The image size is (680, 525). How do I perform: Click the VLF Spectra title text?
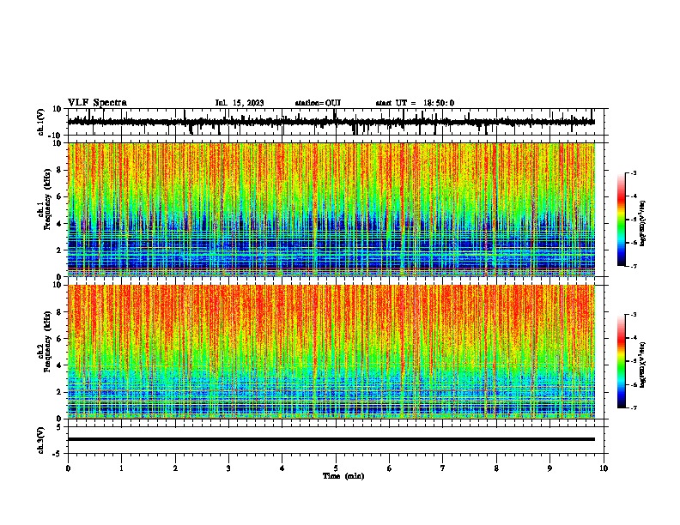pos(97,103)
